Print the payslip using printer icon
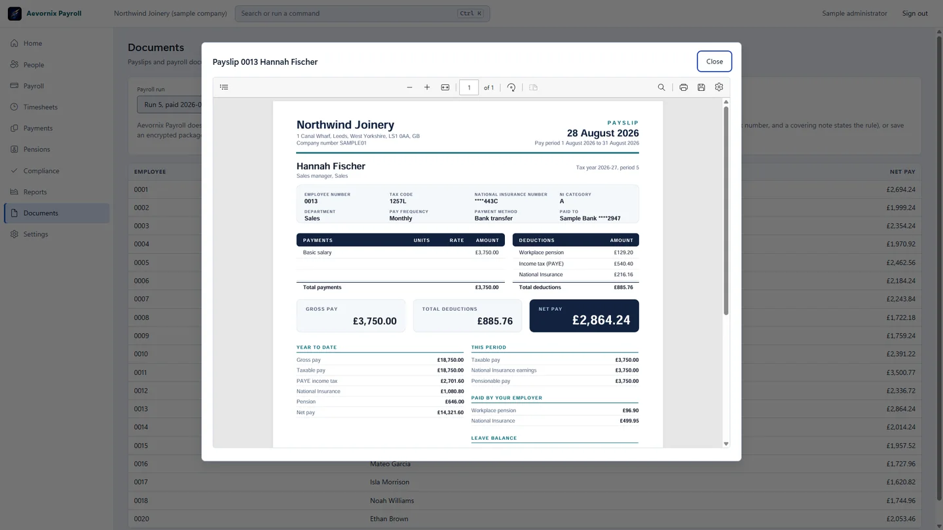The height and width of the screenshot is (530, 943). [684, 87]
